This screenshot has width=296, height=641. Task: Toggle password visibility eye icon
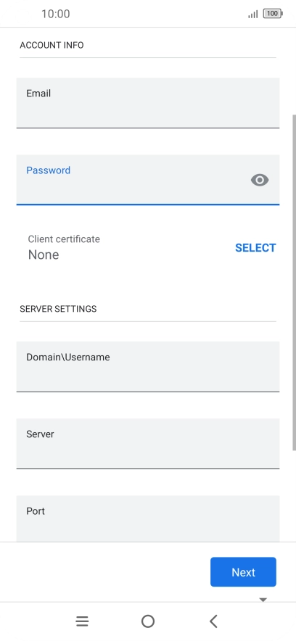tap(260, 180)
